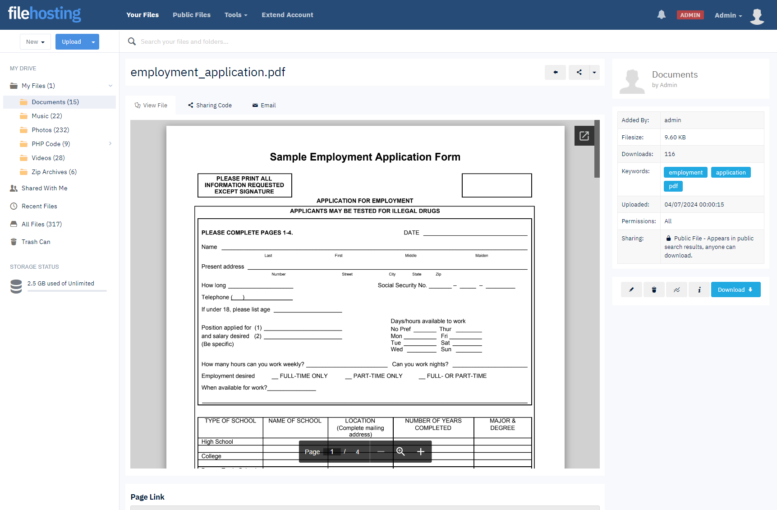Expand the Upload button dropdown arrow
The height and width of the screenshot is (510, 777).
tap(93, 42)
